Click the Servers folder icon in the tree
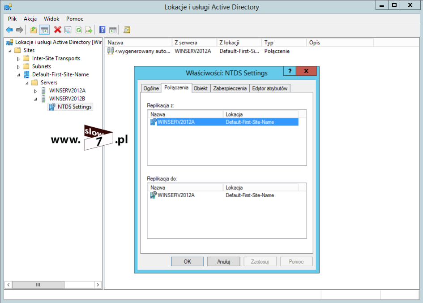This screenshot has width=423, height=303. pyautogui.click(x=34, y=82)
